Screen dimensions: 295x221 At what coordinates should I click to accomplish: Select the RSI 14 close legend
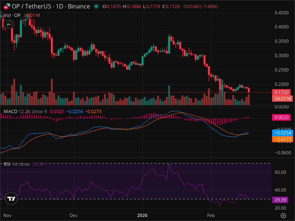17,164
